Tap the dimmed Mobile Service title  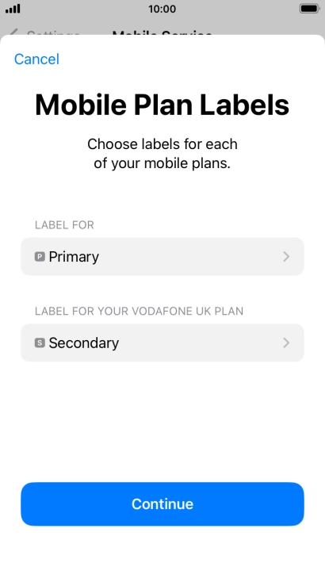pyautogui.click(x=162, y=33)
